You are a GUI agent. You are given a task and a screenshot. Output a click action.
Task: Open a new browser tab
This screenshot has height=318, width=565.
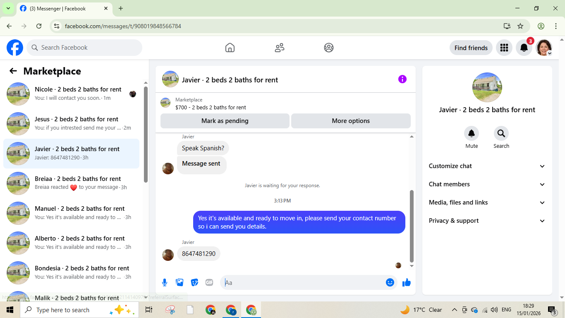coord(121,8)
